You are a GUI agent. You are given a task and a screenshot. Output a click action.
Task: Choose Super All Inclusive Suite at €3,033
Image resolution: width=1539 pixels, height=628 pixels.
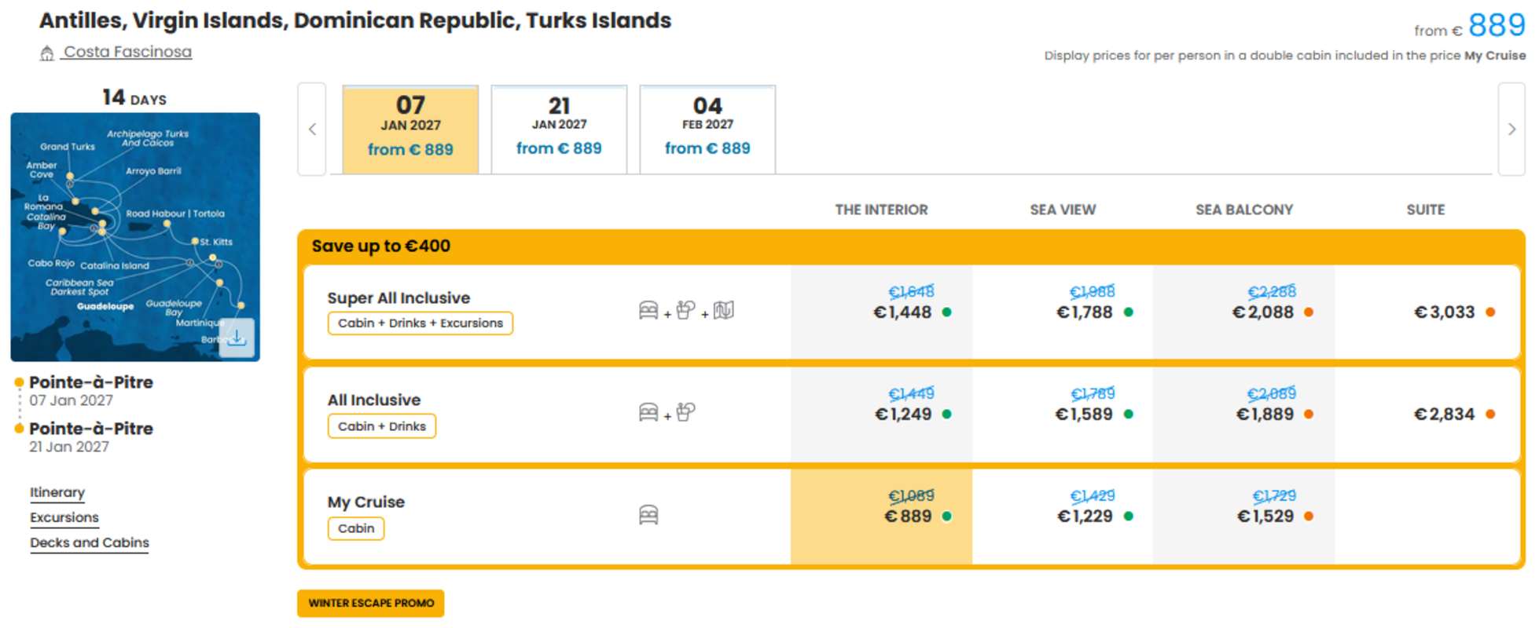[x=1426, y=312]
